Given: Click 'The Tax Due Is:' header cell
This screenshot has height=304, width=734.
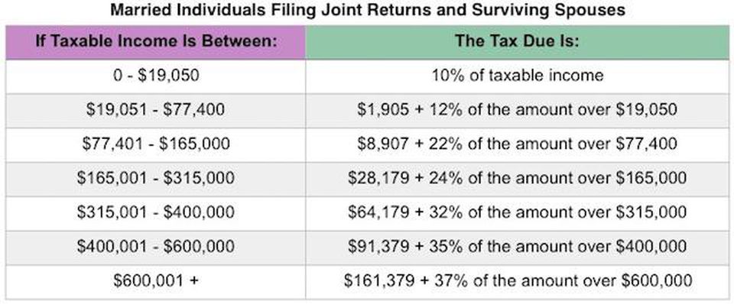Looking at the screenshot, I should (x=518, y=42).
